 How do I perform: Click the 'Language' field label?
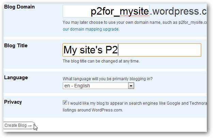pyautogui.click(x=16, y=77)
